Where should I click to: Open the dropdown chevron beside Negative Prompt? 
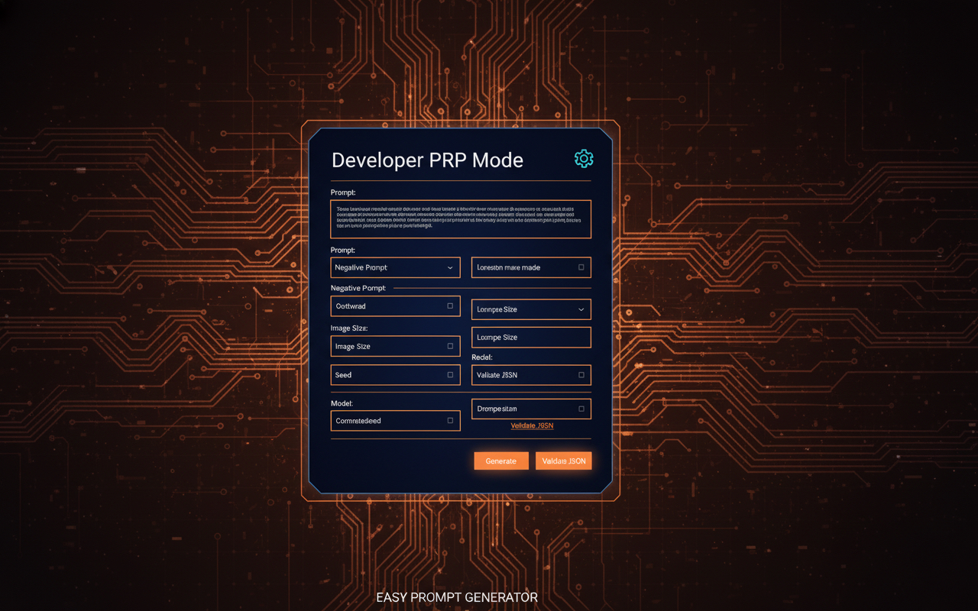click(452, 267)
